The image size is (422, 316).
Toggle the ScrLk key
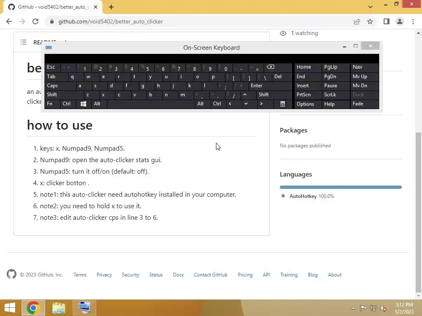coord(335,95)
